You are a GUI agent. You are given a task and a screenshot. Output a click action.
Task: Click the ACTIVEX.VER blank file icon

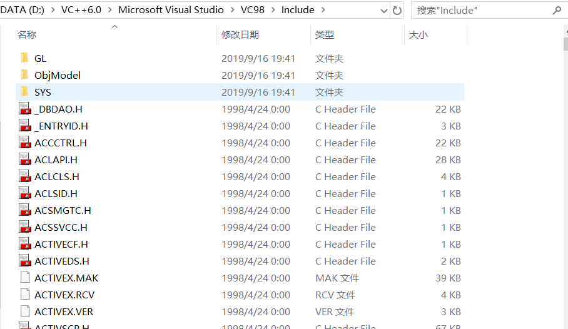[x=25, y=311]
